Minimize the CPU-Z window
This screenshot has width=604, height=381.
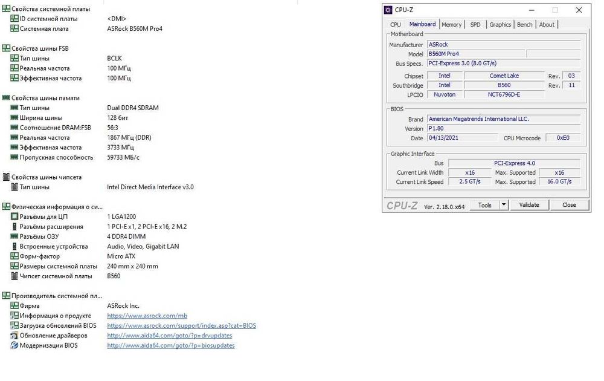tap(532, 10)
